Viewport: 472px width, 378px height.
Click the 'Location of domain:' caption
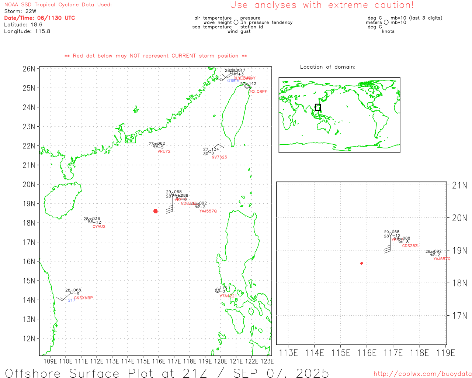pos(328,67)
